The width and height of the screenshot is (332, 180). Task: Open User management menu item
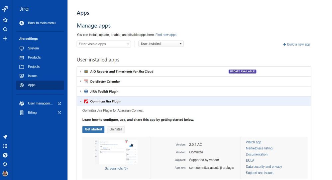click(40, 103)
